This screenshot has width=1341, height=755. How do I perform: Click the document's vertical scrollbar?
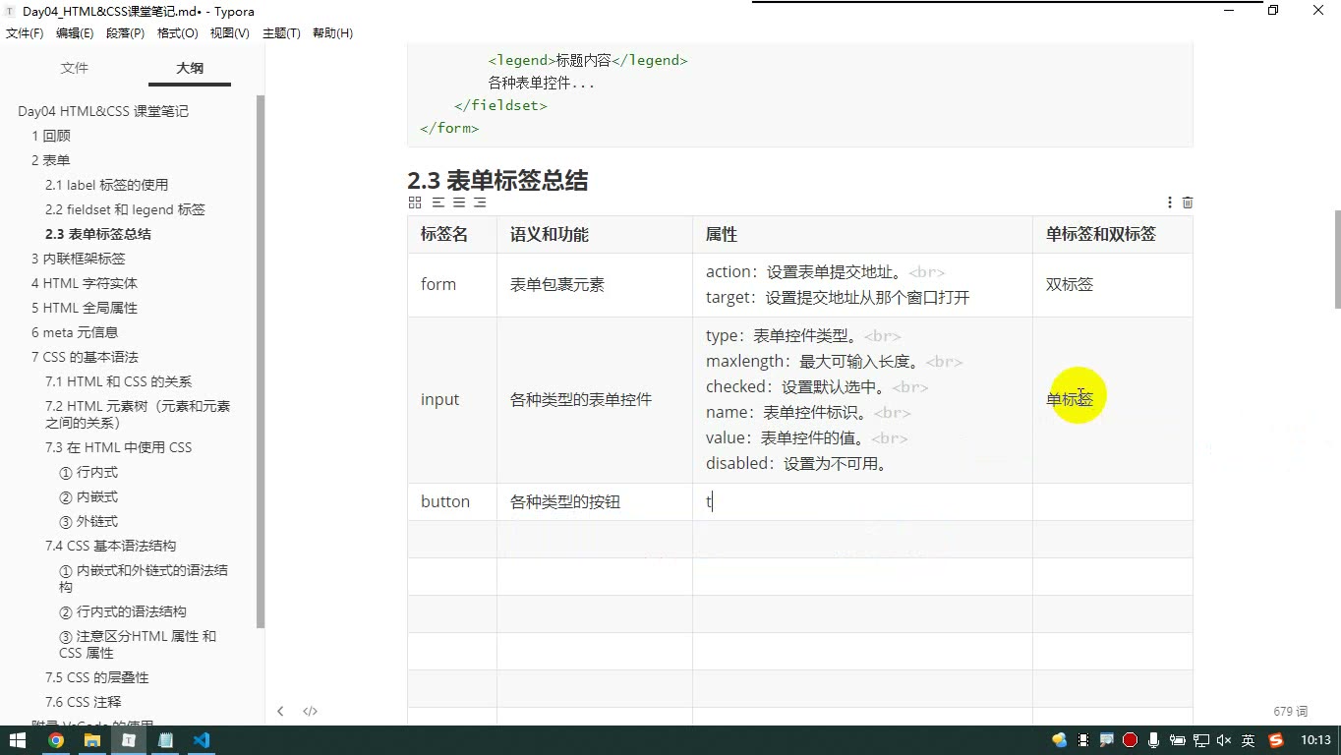pos(1336,260)
